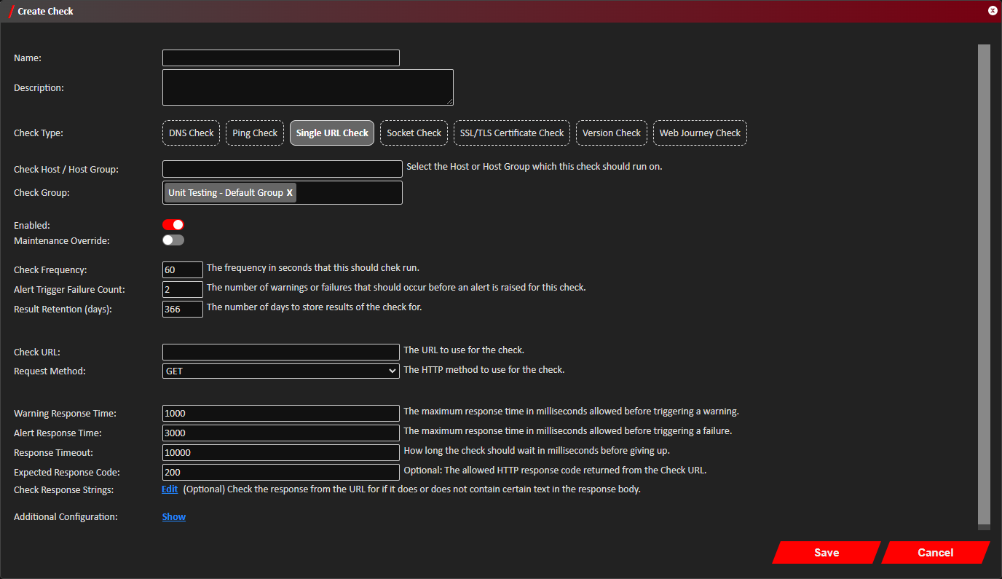This screenshot has width=1002, height=579.
Task: Click the 'Check Type:' label
Action: point(39,133)
